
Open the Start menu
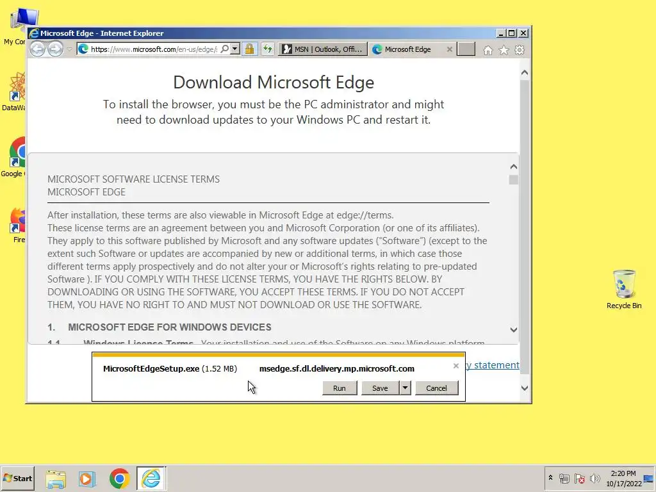tap(17, 478)
